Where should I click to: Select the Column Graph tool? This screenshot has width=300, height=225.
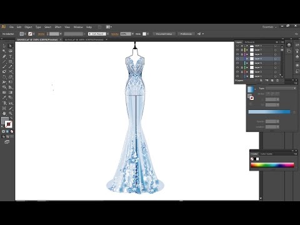(11, 103)
